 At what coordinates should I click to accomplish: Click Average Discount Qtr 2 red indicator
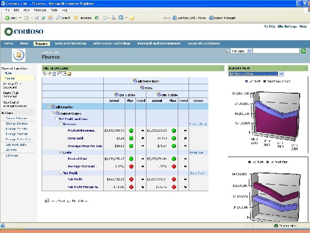point(174,167)
